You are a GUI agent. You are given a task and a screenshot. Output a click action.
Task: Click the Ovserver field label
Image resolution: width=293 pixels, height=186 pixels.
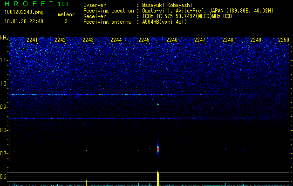pos(95,5)
